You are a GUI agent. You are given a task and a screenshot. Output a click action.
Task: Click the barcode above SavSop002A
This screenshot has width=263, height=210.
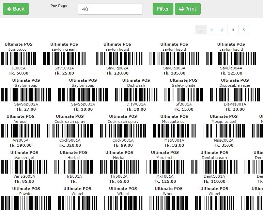pos(26,95)
